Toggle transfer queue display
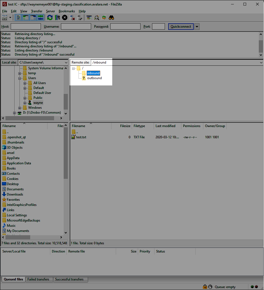 coord(40,18)
